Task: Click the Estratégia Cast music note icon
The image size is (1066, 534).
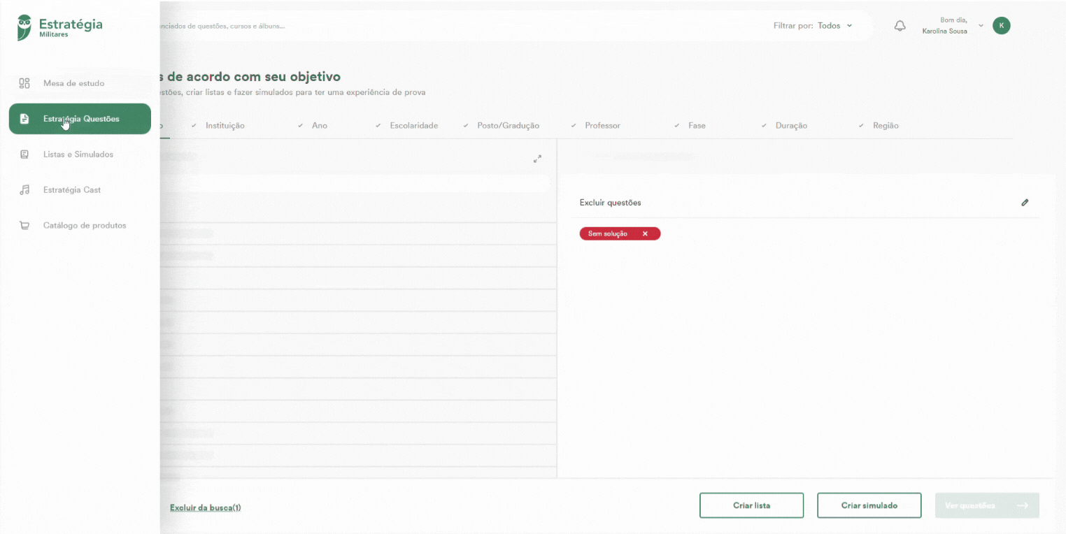Action: (24, 190)
